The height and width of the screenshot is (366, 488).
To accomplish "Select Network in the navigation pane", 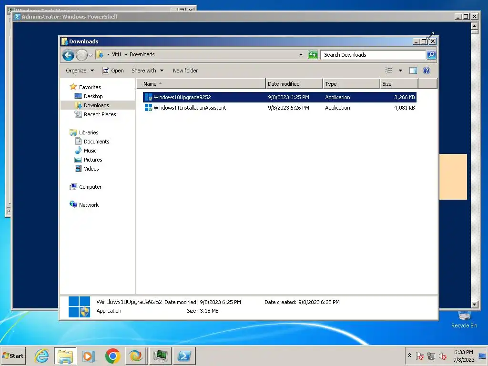I will pyautogui.click(x=84, y=205).
